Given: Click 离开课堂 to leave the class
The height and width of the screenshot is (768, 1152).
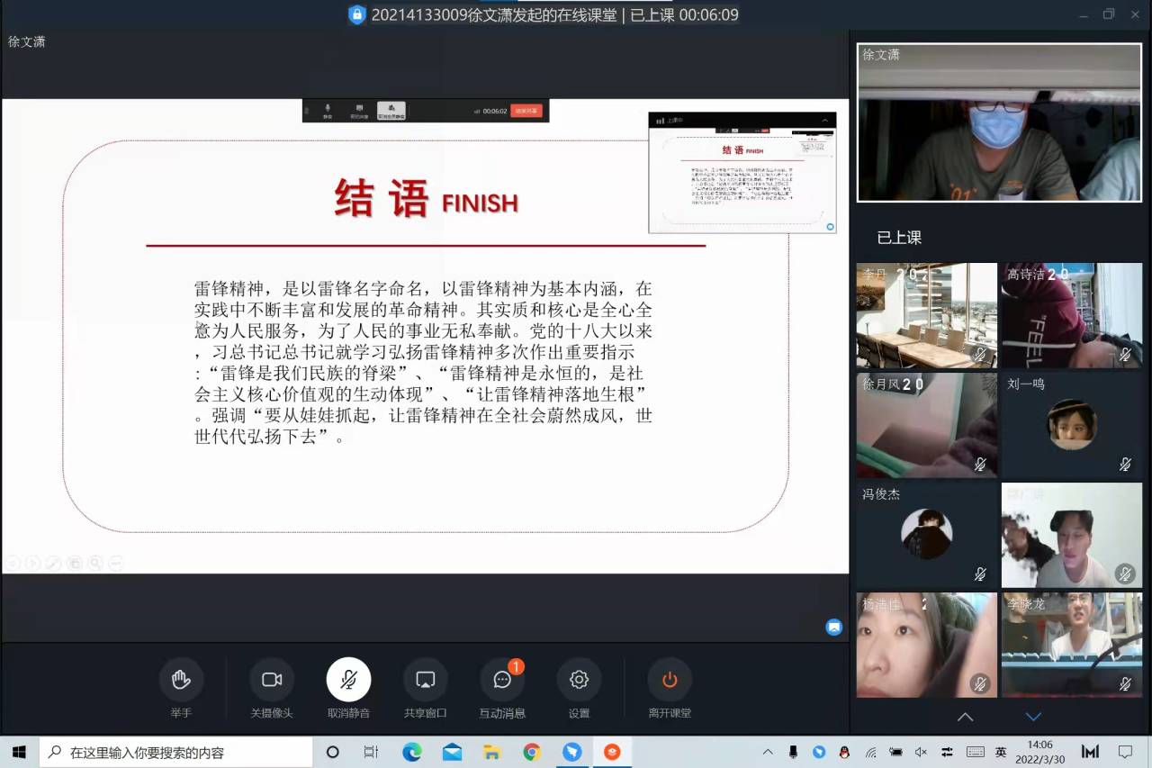Looking at the screenshot, I should point(670,680).
